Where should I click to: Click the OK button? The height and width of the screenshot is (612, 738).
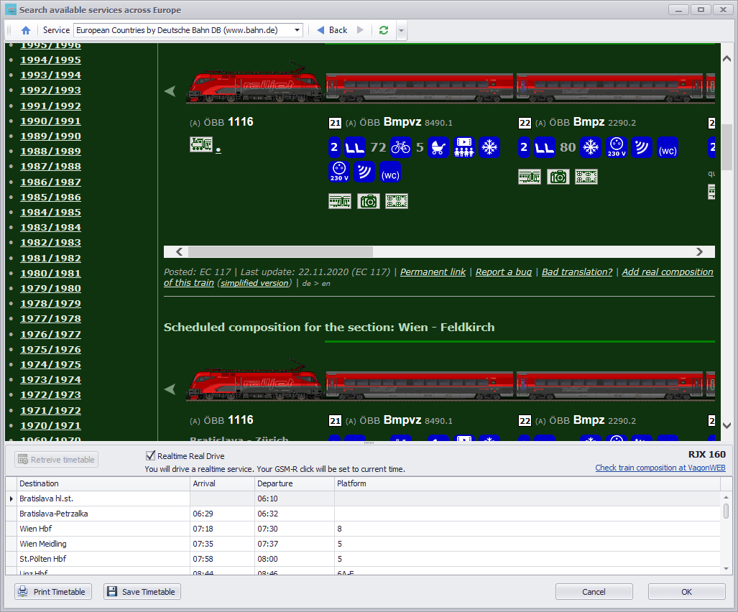pyautogui.click(x=686, y=592)
